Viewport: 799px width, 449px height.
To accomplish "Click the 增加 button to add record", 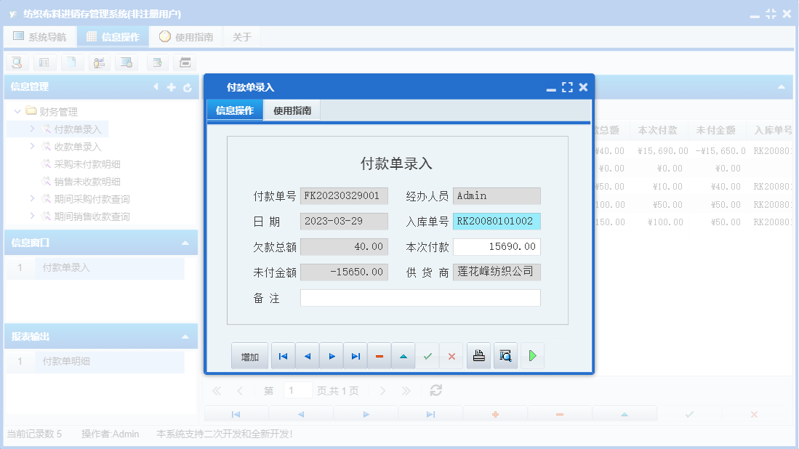I will [248, 355].
